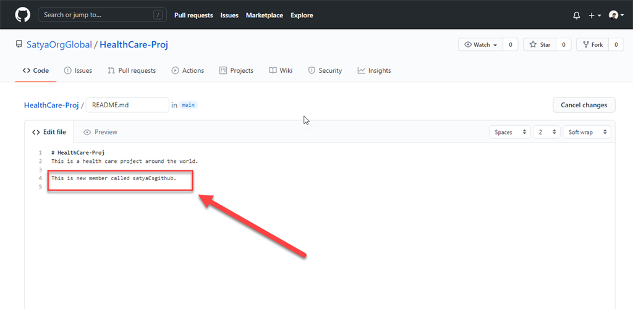Open the GitHub home logo

coord(22,15)
